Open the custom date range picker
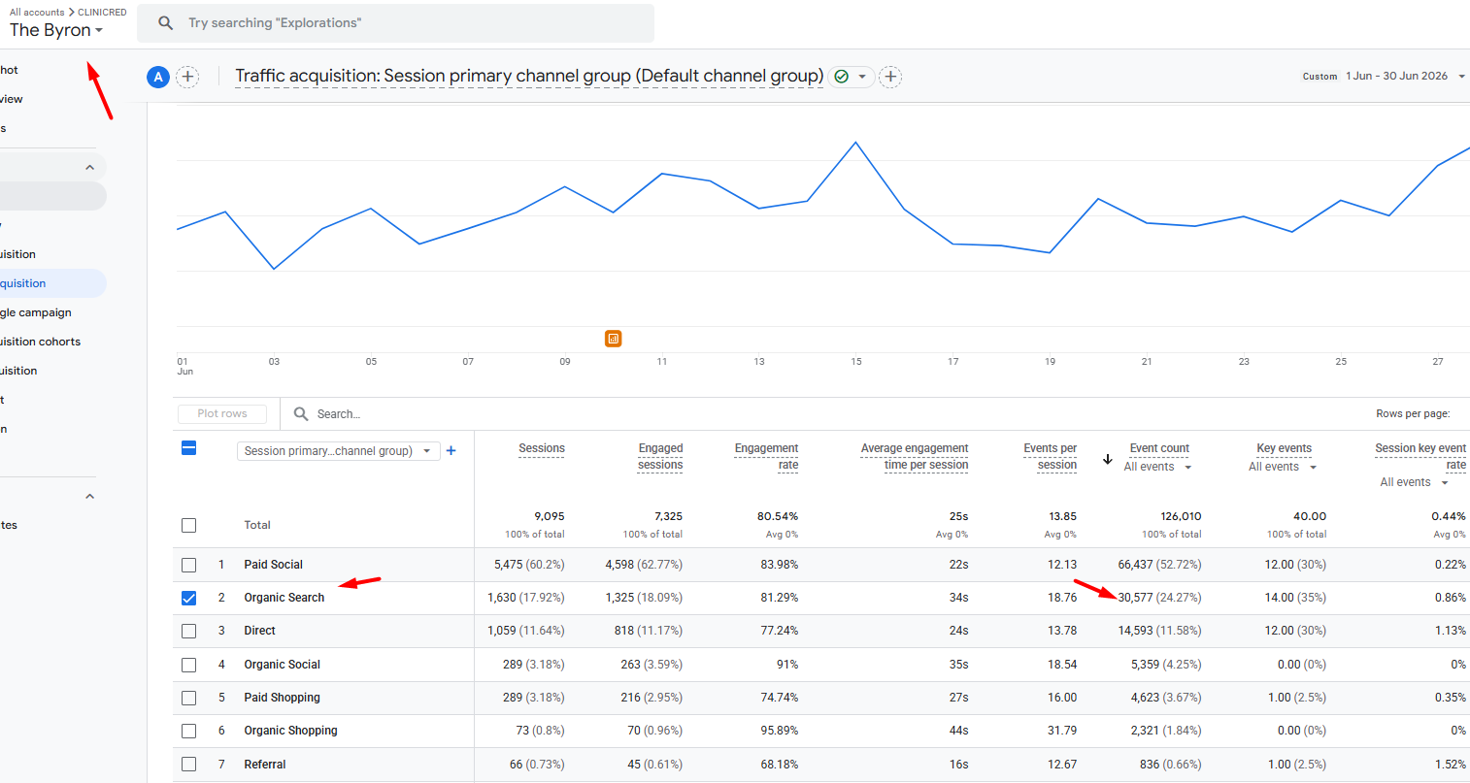 [1384, 76]
